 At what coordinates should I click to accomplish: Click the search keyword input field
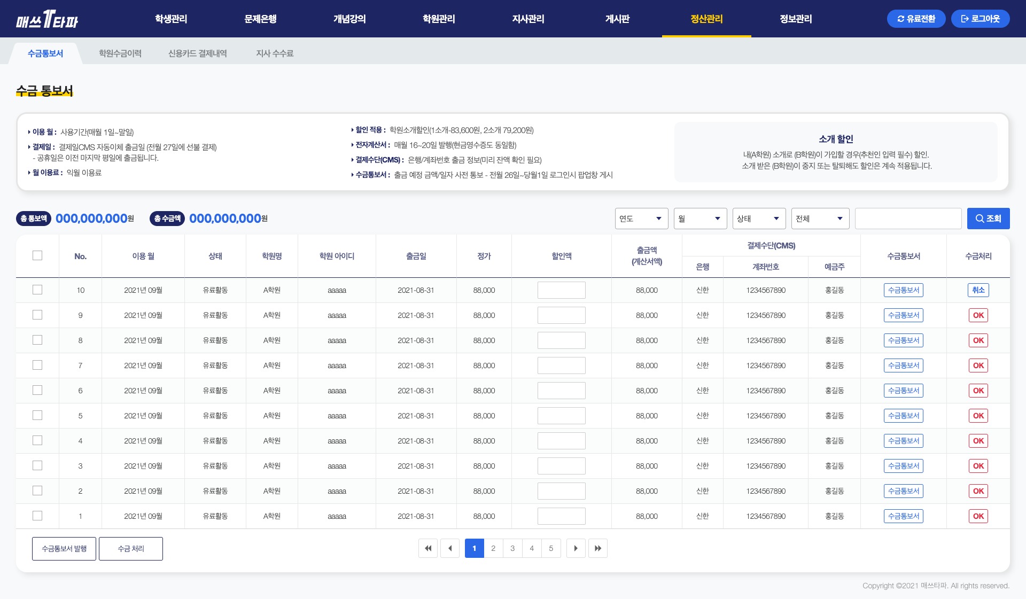[908, 219]
